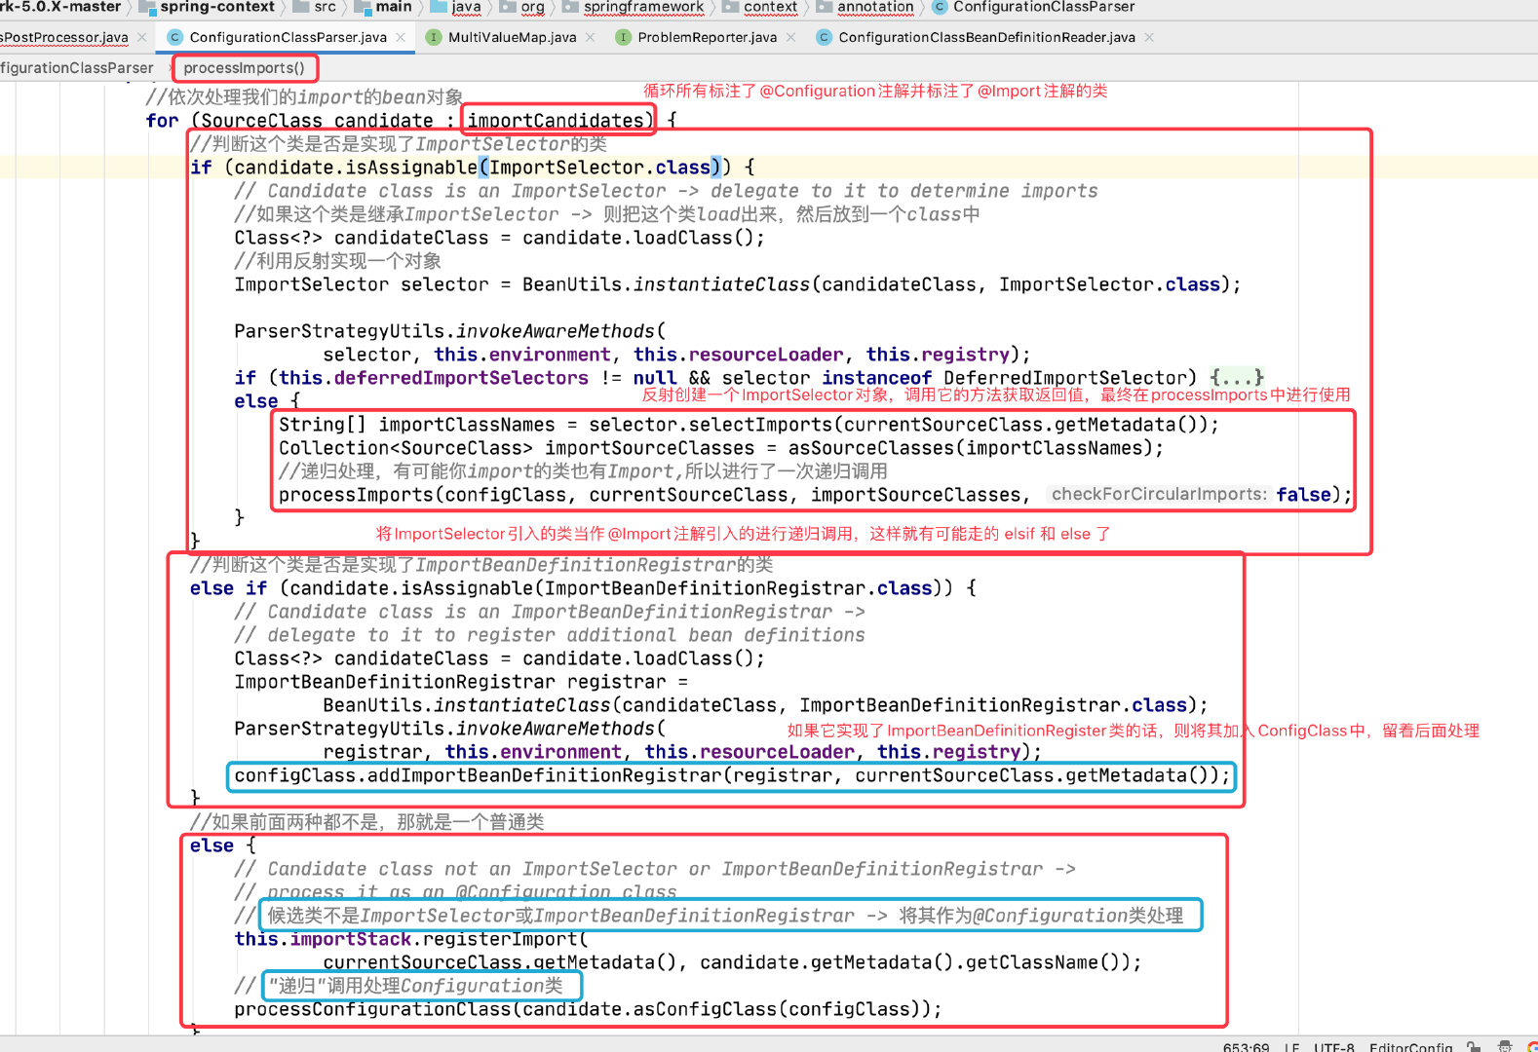The height and width of the screenshot is (1052, 1538).
Task: Click the spring-context module folder icon
Action: click(148, 7)
